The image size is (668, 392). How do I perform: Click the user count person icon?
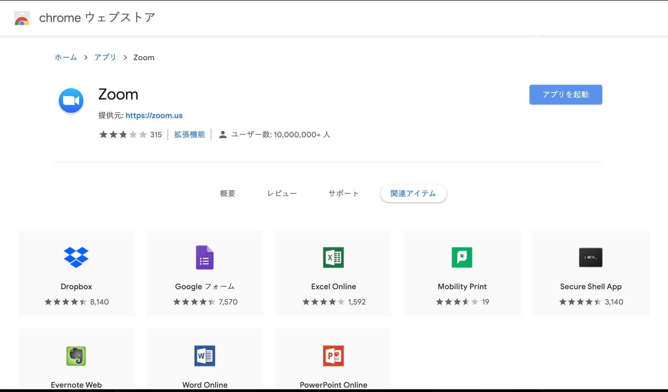(x=222, y=134)
